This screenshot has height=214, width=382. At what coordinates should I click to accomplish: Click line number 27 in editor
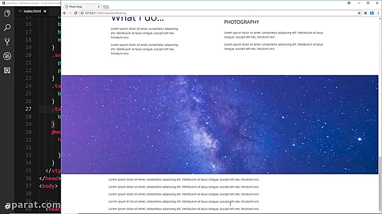(x=28, y=109)
